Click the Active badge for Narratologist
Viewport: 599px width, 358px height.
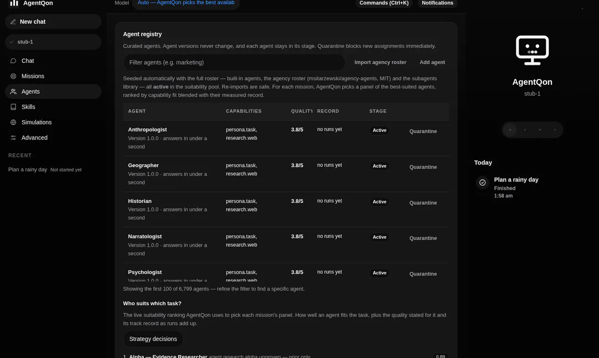coord(380,237)
